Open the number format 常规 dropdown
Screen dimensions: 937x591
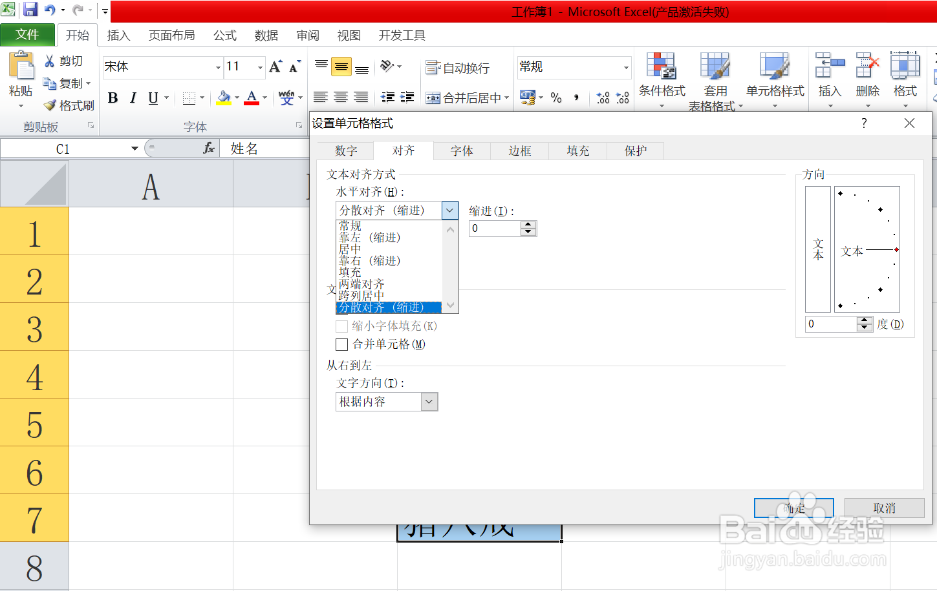(626, 67)
